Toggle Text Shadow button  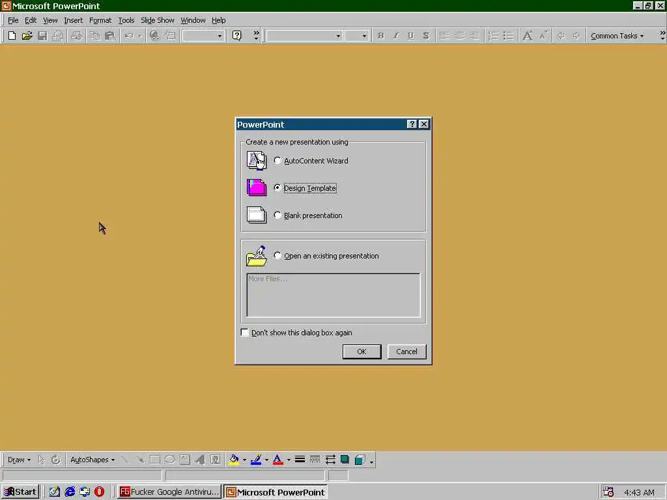426,36
